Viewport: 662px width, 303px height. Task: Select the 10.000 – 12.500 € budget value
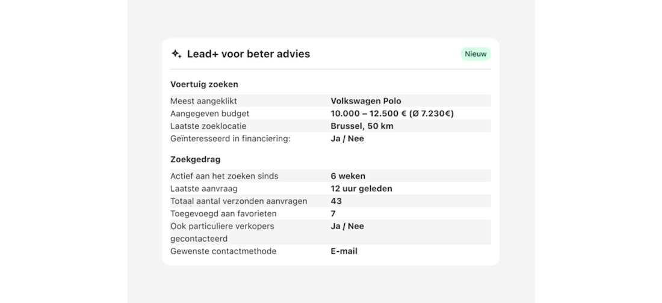pos(392,114)
